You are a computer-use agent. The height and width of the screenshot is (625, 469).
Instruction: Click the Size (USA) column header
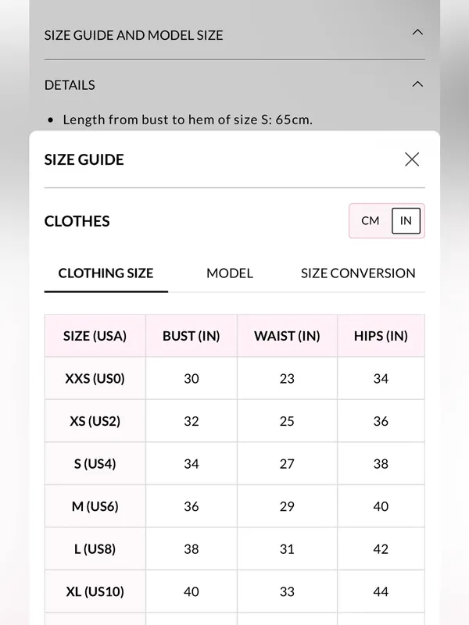pyautogui.click(x=95, y=336)
